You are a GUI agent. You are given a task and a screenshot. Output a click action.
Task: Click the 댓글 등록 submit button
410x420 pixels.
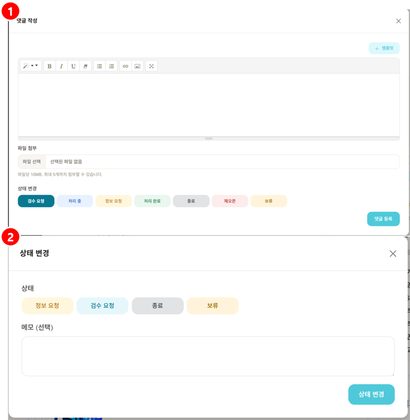click(383, 219)
